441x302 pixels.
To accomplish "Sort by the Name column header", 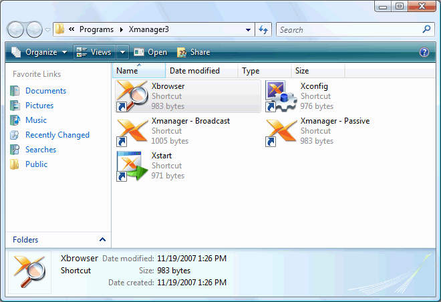I will pyautogui.click(x=139, y=71).
